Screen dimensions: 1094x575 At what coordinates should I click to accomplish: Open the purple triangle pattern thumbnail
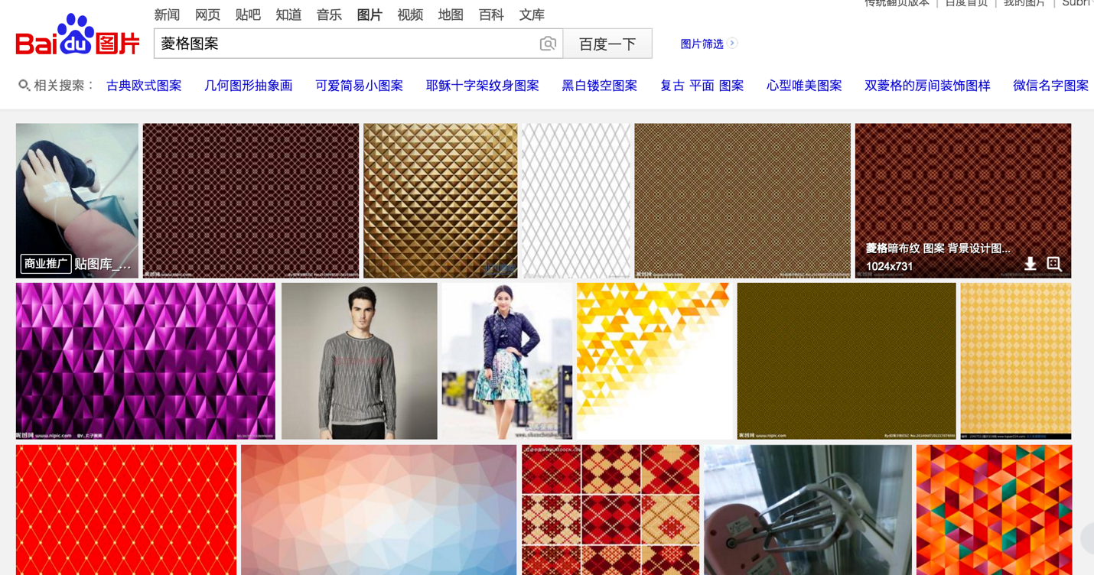(x=145, y=361)
